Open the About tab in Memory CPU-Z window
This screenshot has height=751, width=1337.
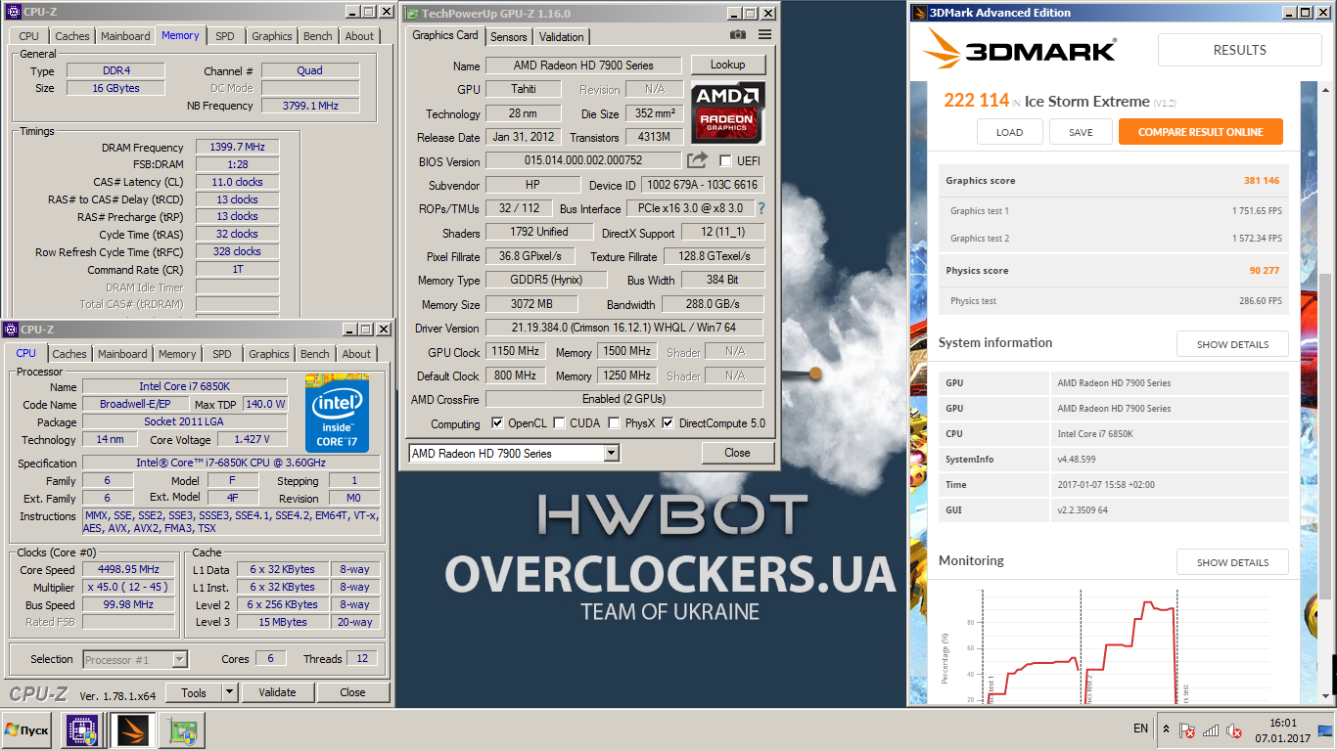tap(359, 36)
